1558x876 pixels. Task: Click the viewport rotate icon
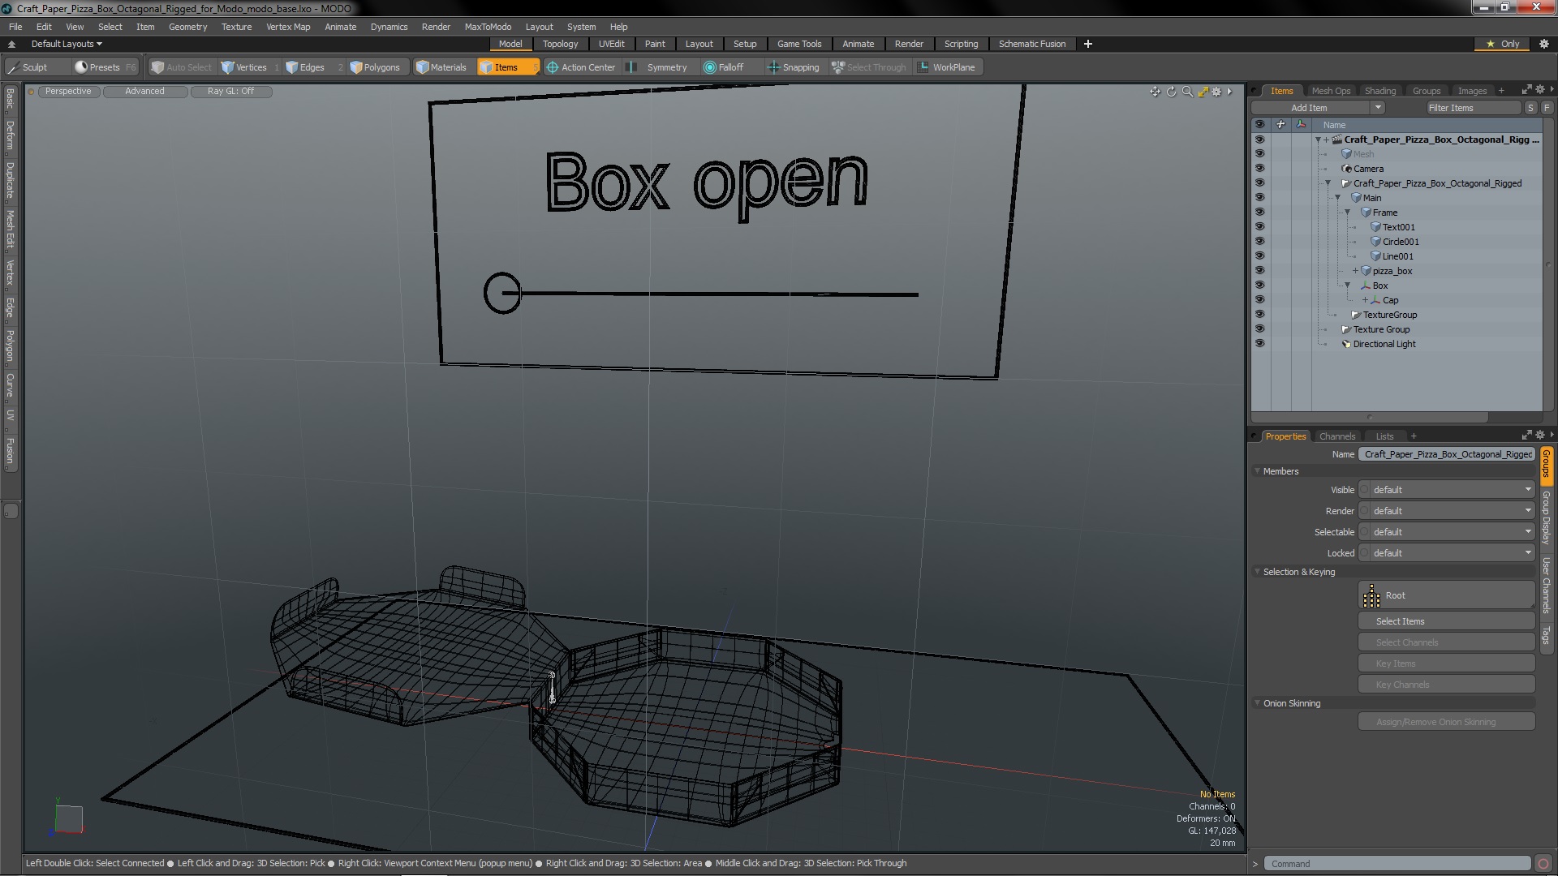1171,92
